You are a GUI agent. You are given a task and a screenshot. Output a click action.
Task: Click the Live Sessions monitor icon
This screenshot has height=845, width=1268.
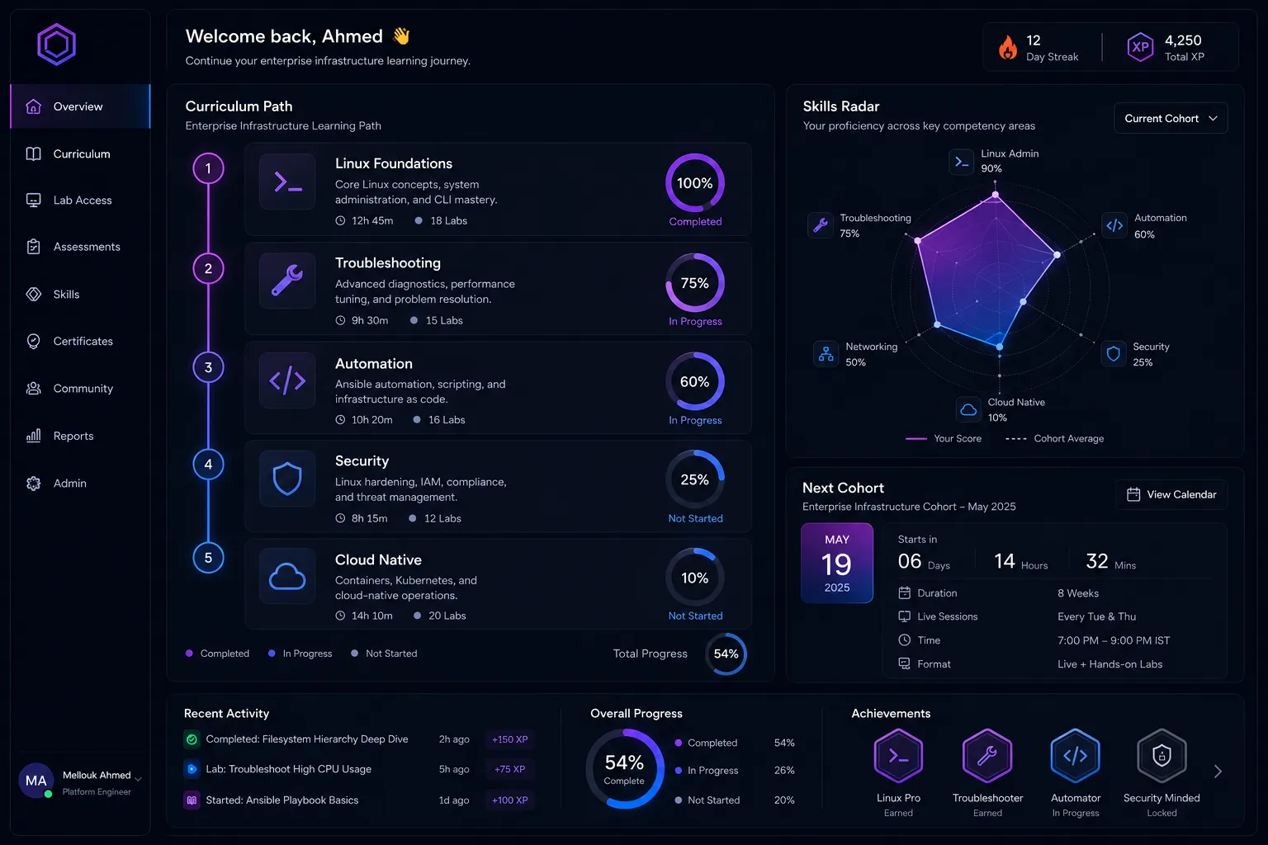[904, 616]
